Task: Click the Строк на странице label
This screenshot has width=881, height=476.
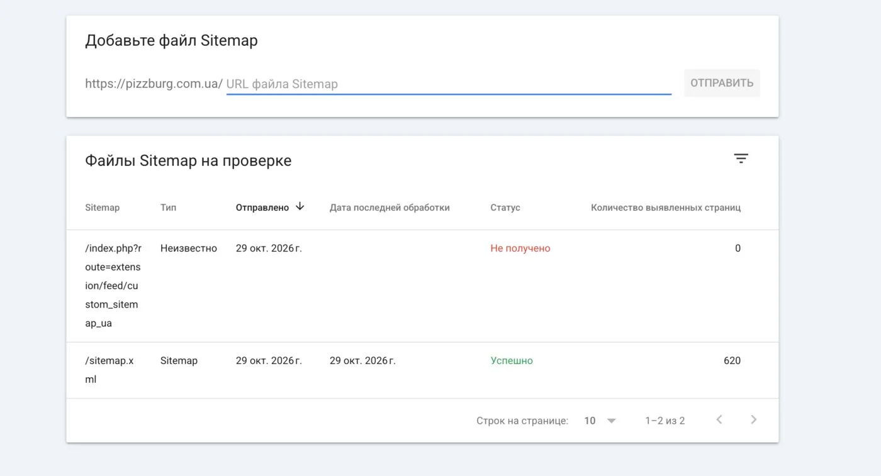Action: [522, 421]
